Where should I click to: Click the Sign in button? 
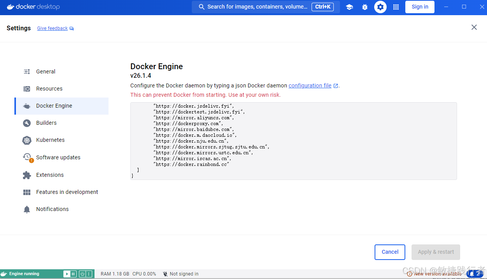coord(420,7)
